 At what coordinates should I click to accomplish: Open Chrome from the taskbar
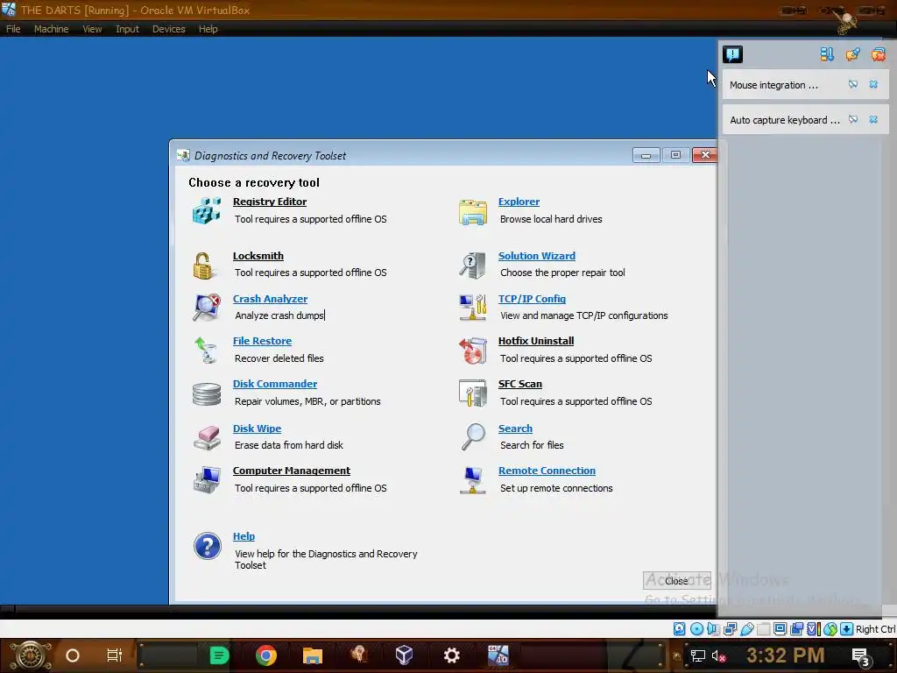[x=266, y=655]
